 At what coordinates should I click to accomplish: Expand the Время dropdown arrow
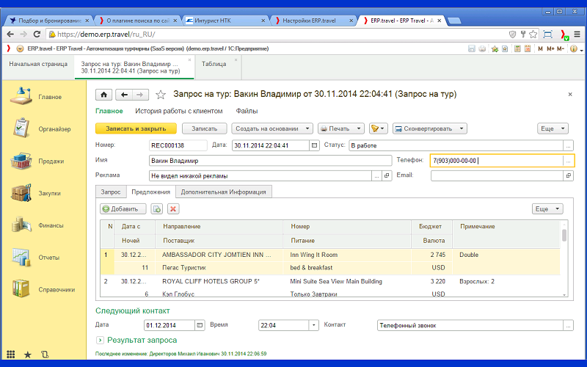tap(314, 325)
